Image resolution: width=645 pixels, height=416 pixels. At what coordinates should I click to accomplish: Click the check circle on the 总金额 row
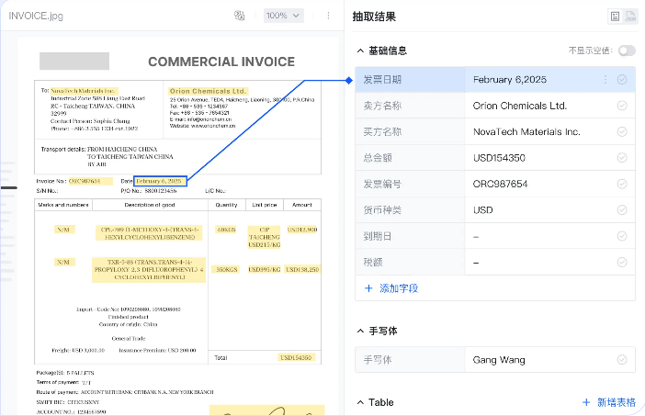pyautogui.click(x=622, y=158)
